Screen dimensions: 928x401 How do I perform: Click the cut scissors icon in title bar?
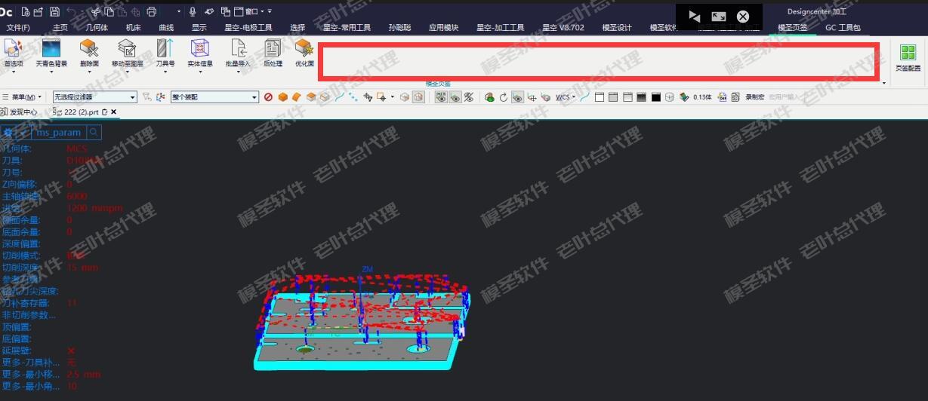coord(96,11)
